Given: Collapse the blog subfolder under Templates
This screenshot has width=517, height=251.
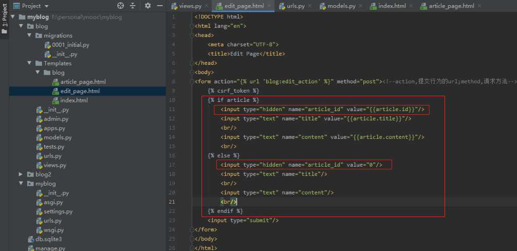Looking at the screenshot, I should pyautogui.click(x=38, y=72).
